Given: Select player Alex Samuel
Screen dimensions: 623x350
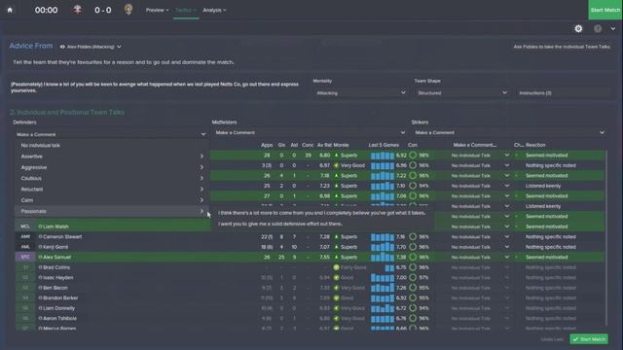Looking at the screenshot, I should 56,257.
